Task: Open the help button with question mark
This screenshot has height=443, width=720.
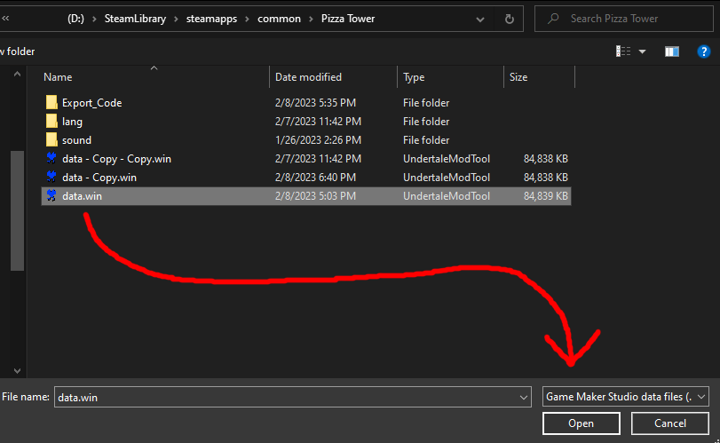Action: click(703, 51)
